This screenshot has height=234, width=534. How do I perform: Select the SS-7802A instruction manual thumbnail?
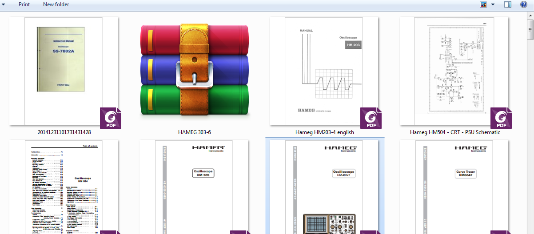tap(64, 71)
